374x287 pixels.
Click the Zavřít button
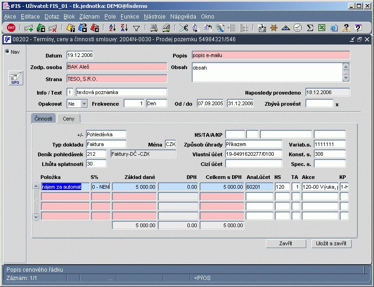[286, 243]
